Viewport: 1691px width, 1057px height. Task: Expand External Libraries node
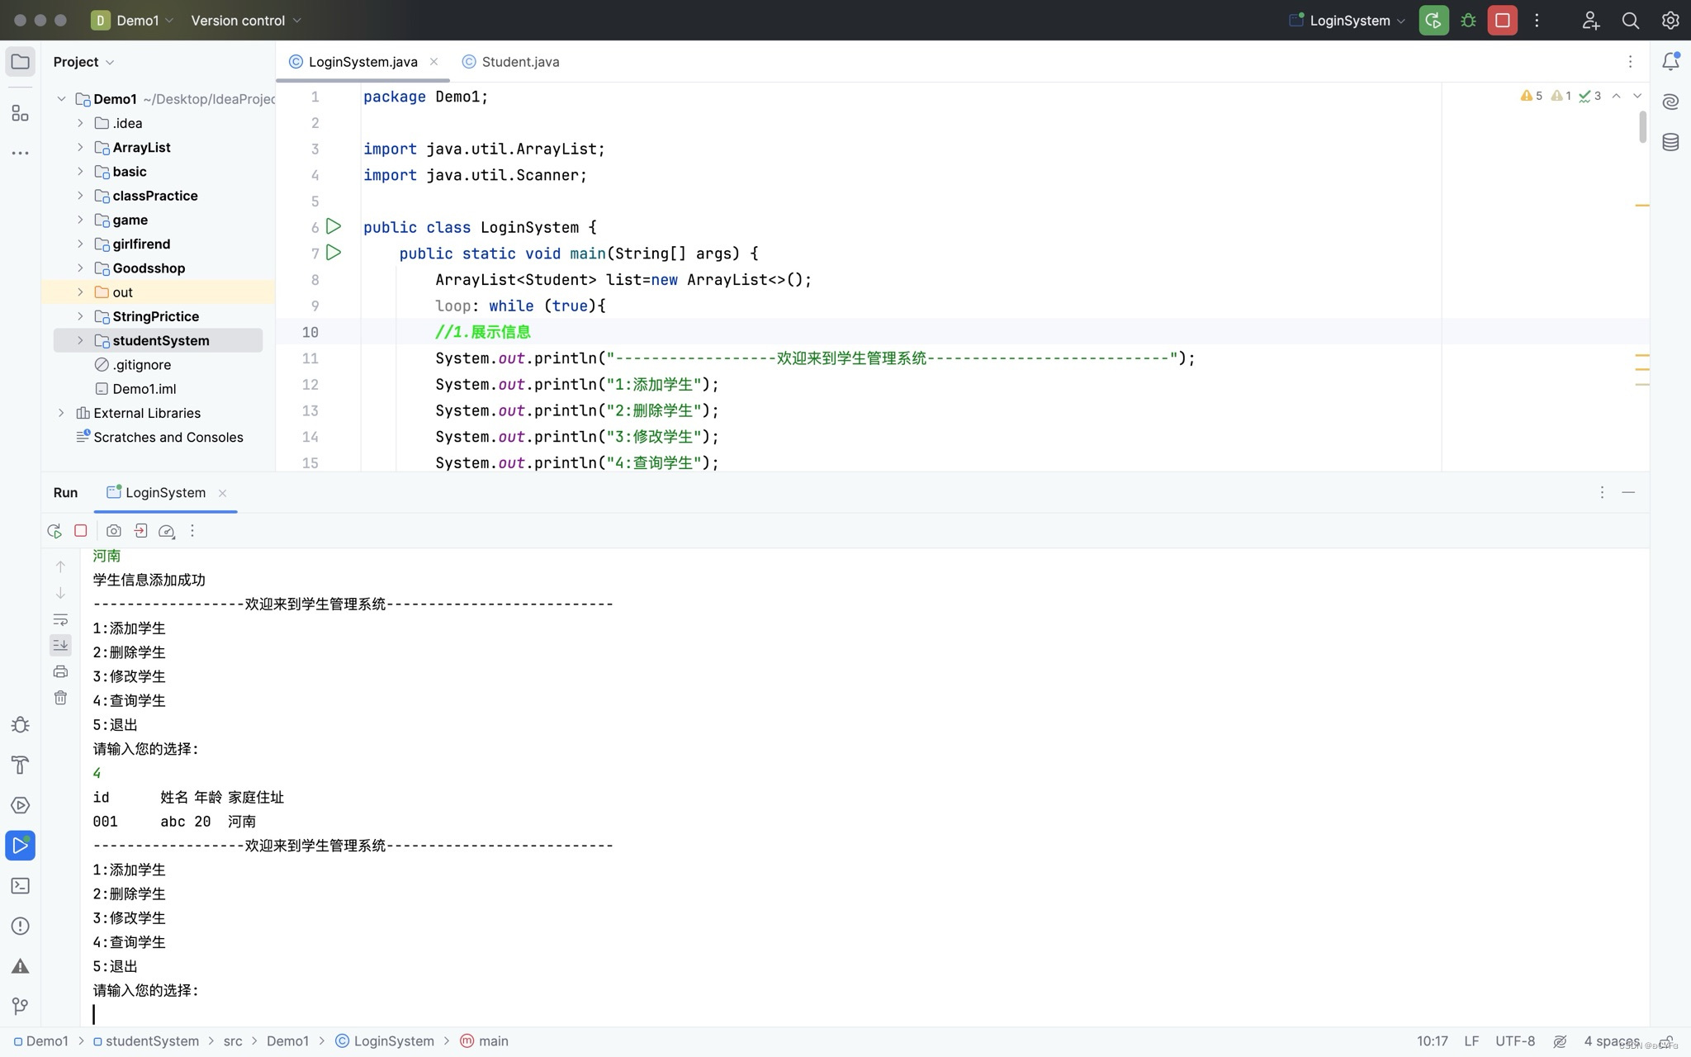click(61, 413)
